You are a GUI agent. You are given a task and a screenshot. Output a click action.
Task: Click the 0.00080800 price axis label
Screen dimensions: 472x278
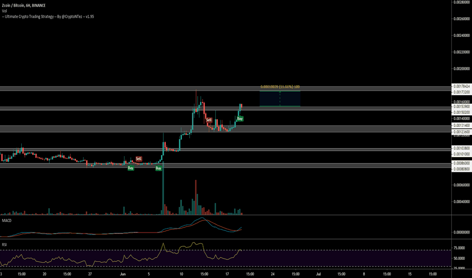point(461,169)
